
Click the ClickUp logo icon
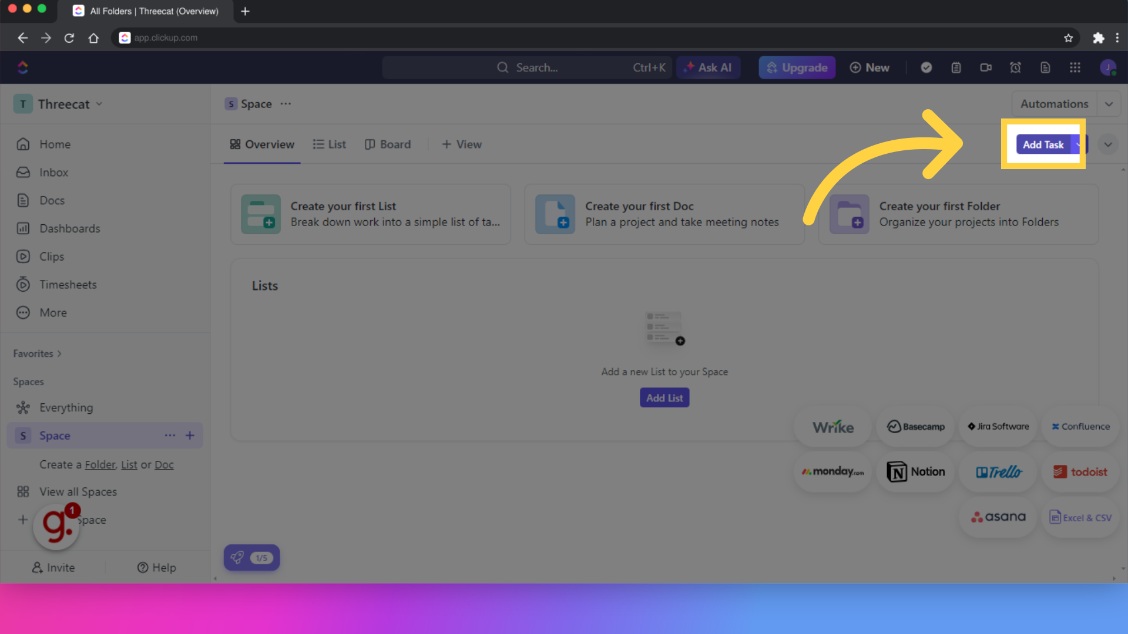(x=23, y=68)
